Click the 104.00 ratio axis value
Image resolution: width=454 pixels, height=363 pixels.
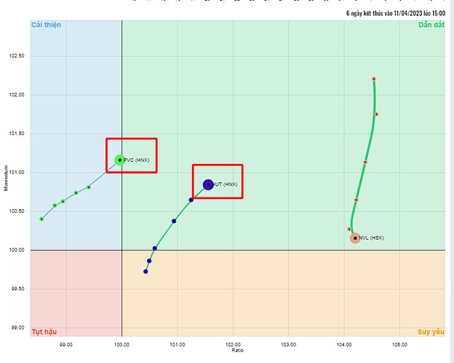(344, 345)
